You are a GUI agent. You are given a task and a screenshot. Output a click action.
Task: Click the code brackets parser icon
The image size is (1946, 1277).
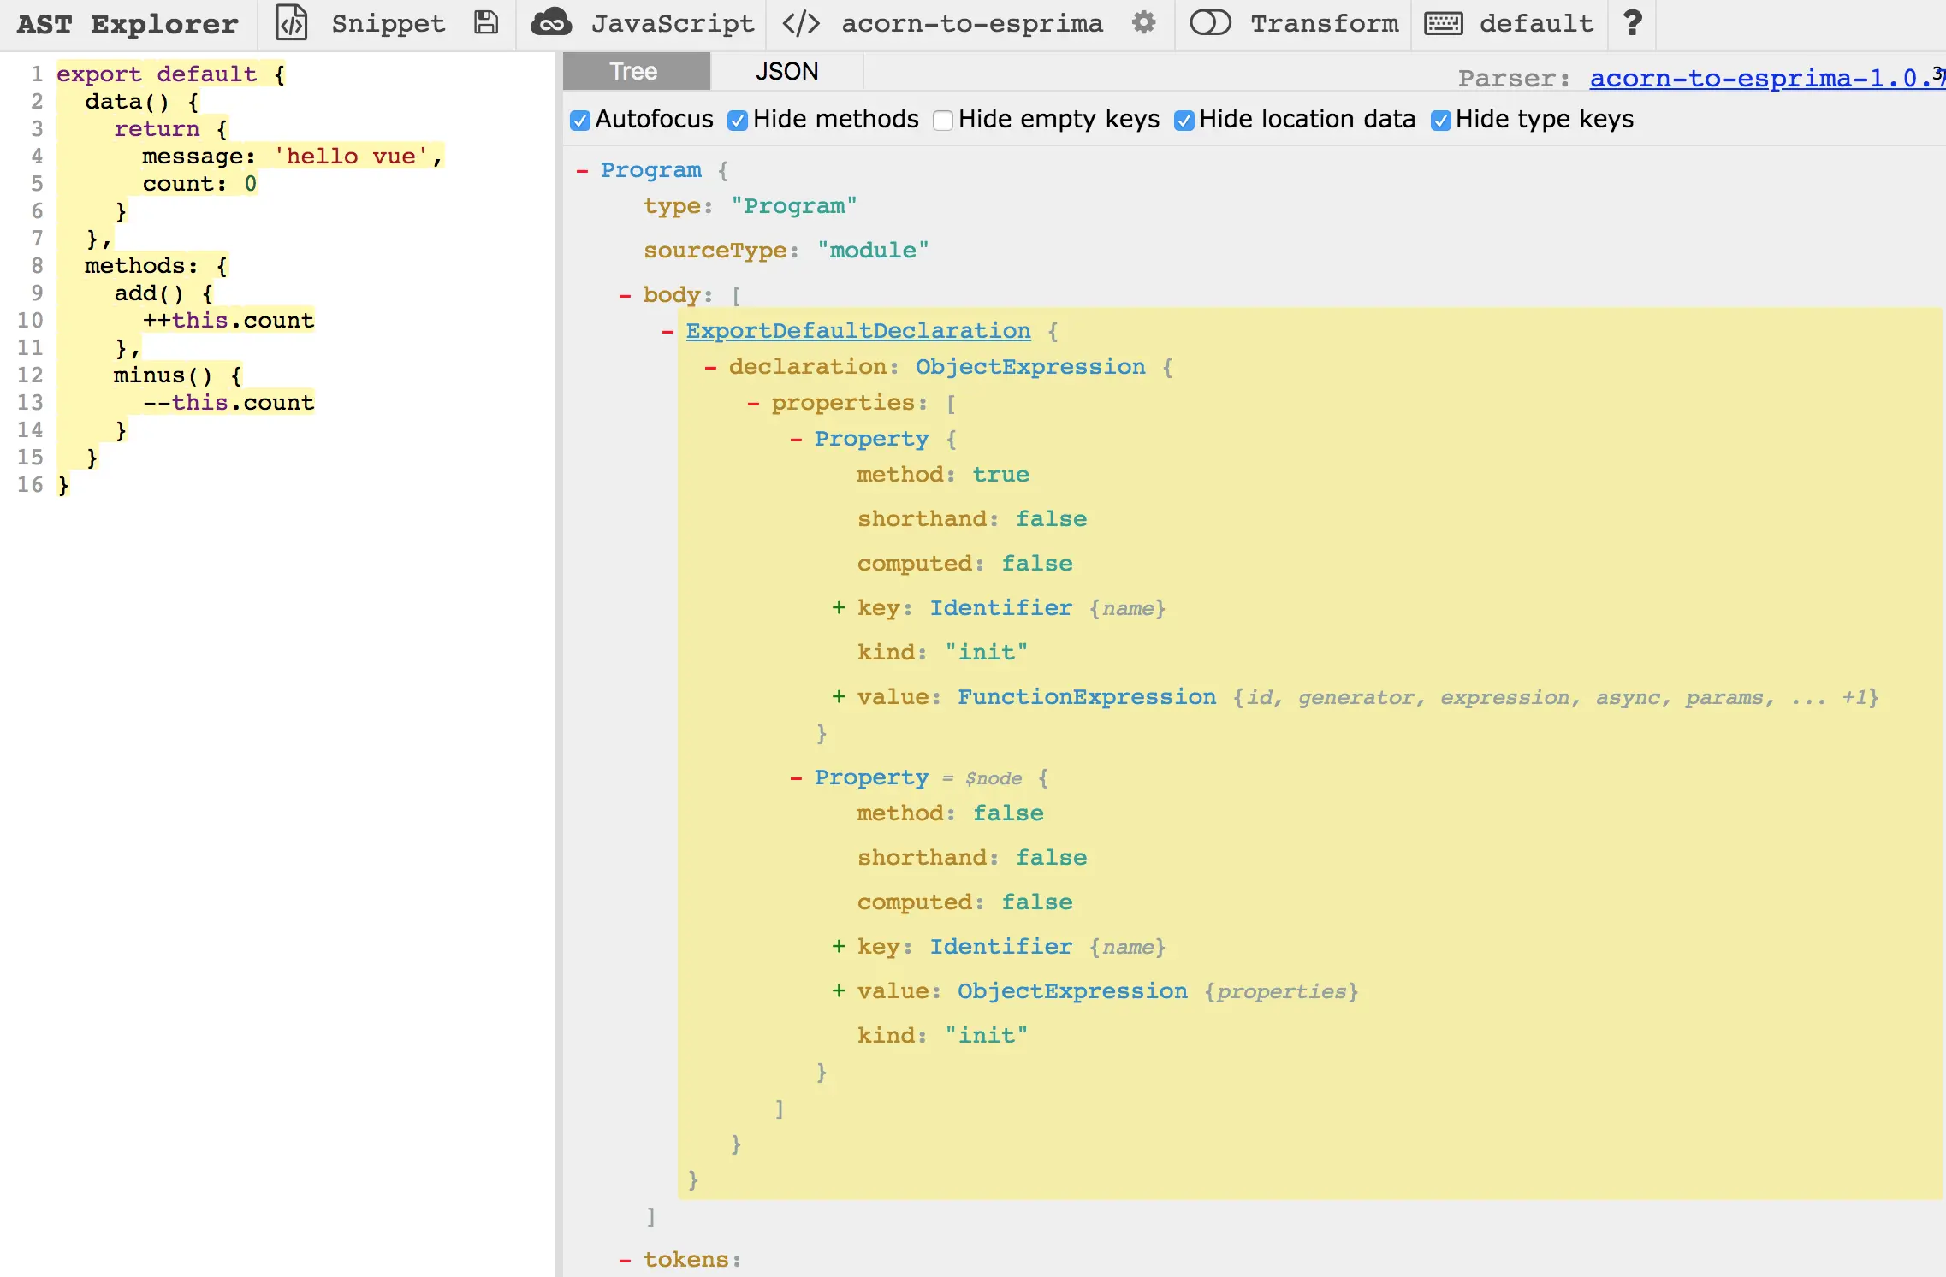click(801, 23)
